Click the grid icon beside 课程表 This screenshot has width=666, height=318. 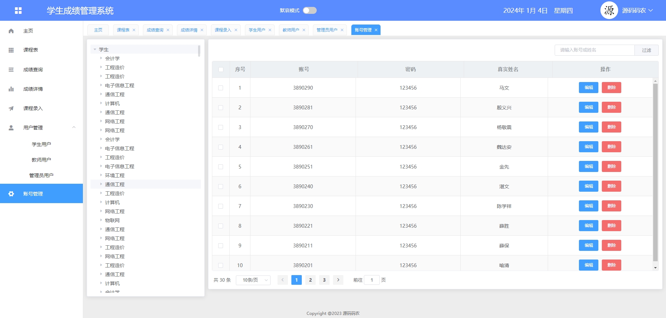pyautogui.click(x=11, y=50)
